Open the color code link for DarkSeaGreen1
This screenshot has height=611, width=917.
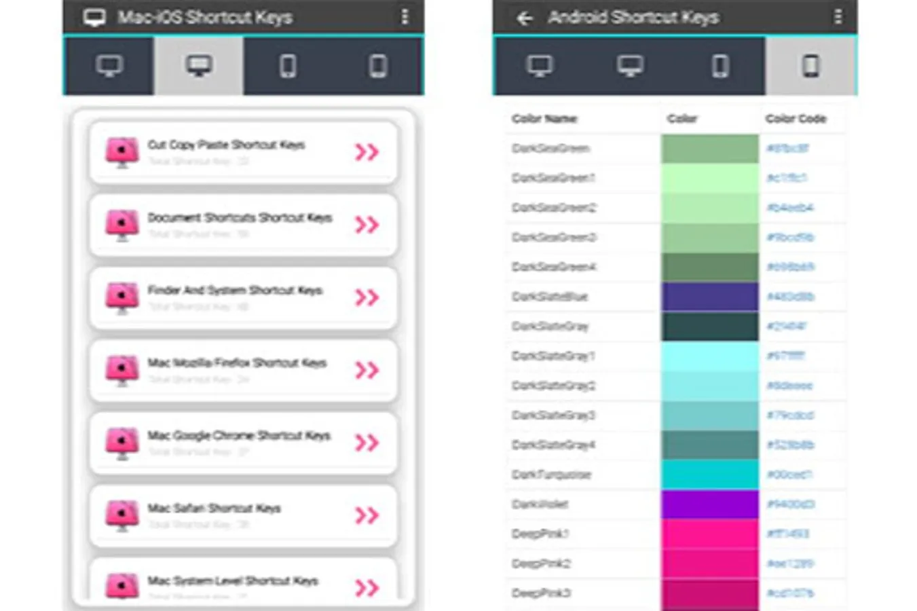click(787, 178)
